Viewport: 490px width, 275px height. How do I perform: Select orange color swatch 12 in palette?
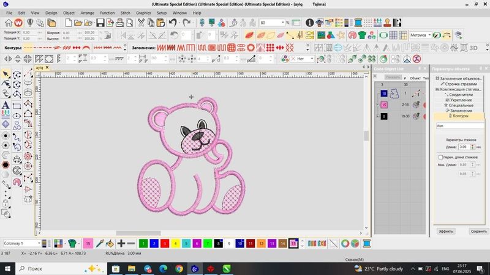[262, 243]
